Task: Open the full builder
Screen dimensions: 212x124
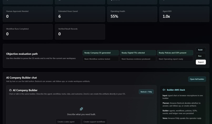Action: tap(197, 79)
